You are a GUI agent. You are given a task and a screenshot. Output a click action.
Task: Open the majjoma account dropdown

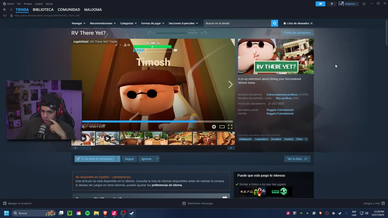coord(348,4)
